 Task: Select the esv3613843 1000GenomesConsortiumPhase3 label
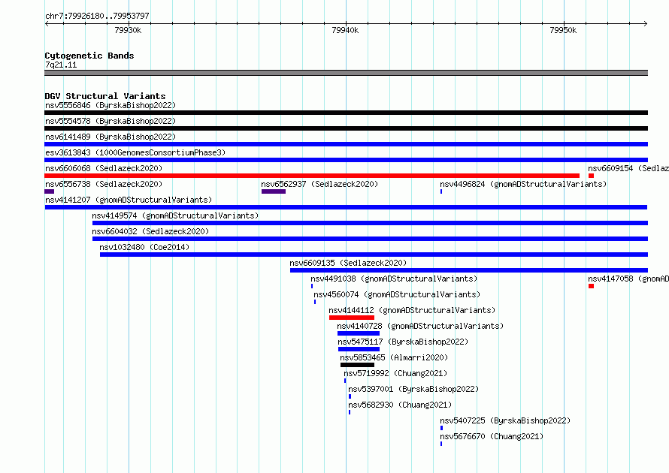135,152
